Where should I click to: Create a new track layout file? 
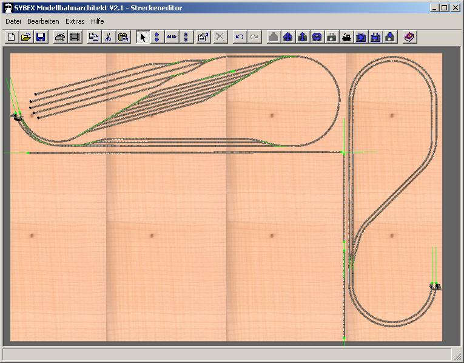click(x=11, y=37)
